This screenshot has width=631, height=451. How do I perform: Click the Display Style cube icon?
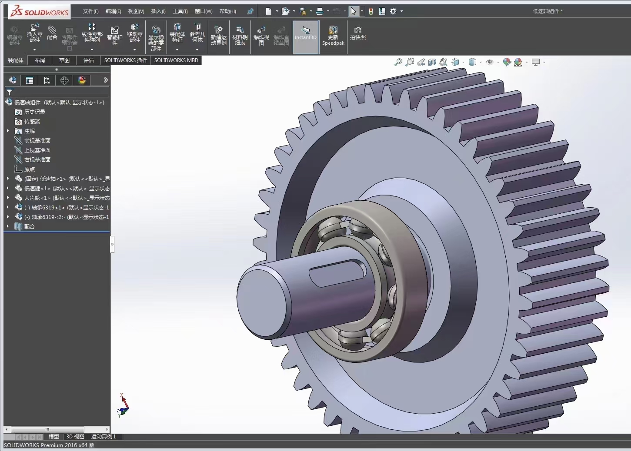(x=472, y=62)
